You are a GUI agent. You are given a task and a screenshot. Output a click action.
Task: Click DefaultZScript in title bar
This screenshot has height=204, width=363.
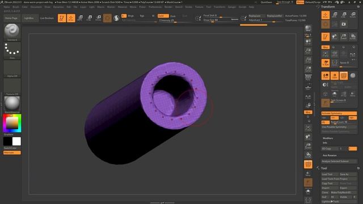pyautogui.click(x=313, y=2)
